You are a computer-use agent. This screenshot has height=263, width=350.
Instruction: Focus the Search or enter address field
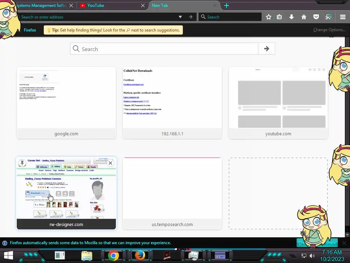[x=98, y=17]
